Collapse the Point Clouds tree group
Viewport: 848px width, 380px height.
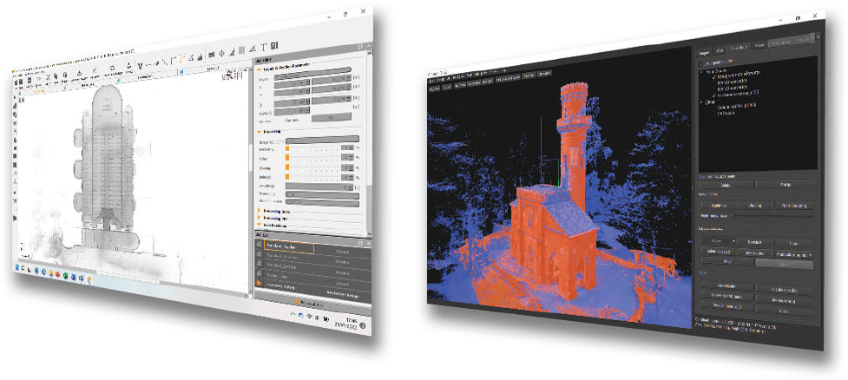[701, 71]
